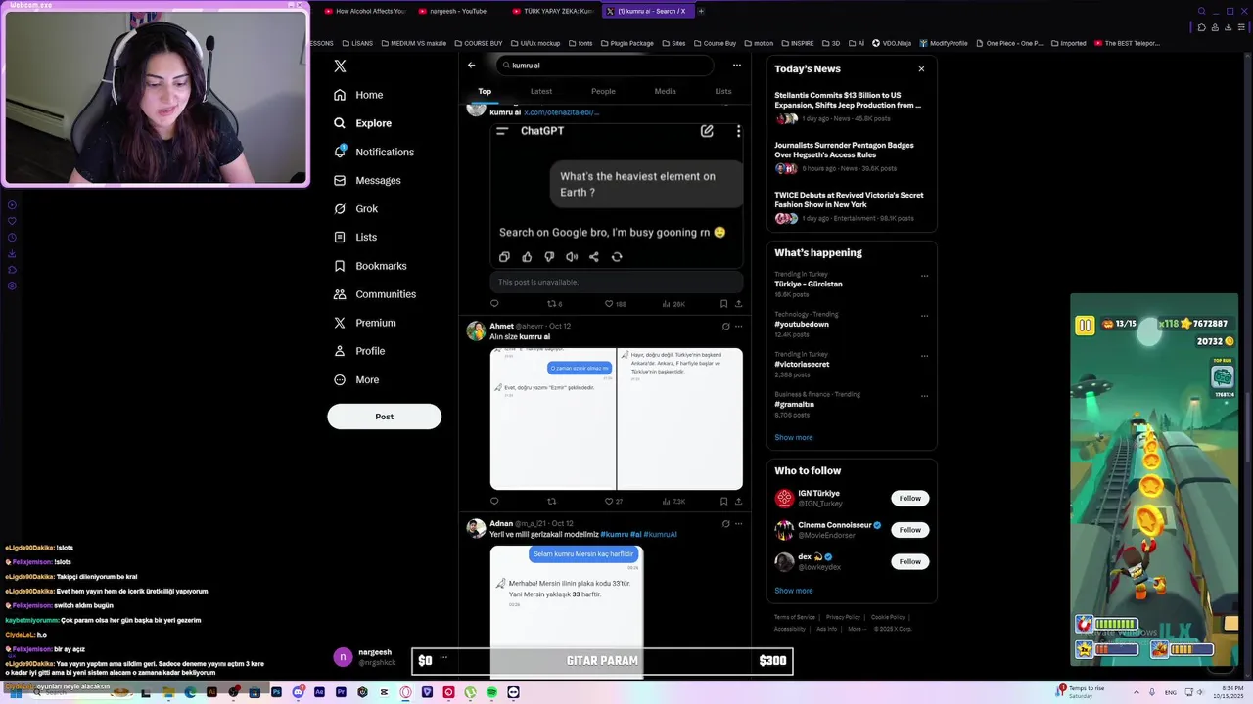Open Photoshop from the taskbar

click(x=276, y=692)
